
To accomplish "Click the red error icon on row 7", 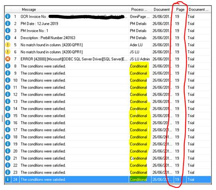I will pyautogui.click(x=8, y=59).
